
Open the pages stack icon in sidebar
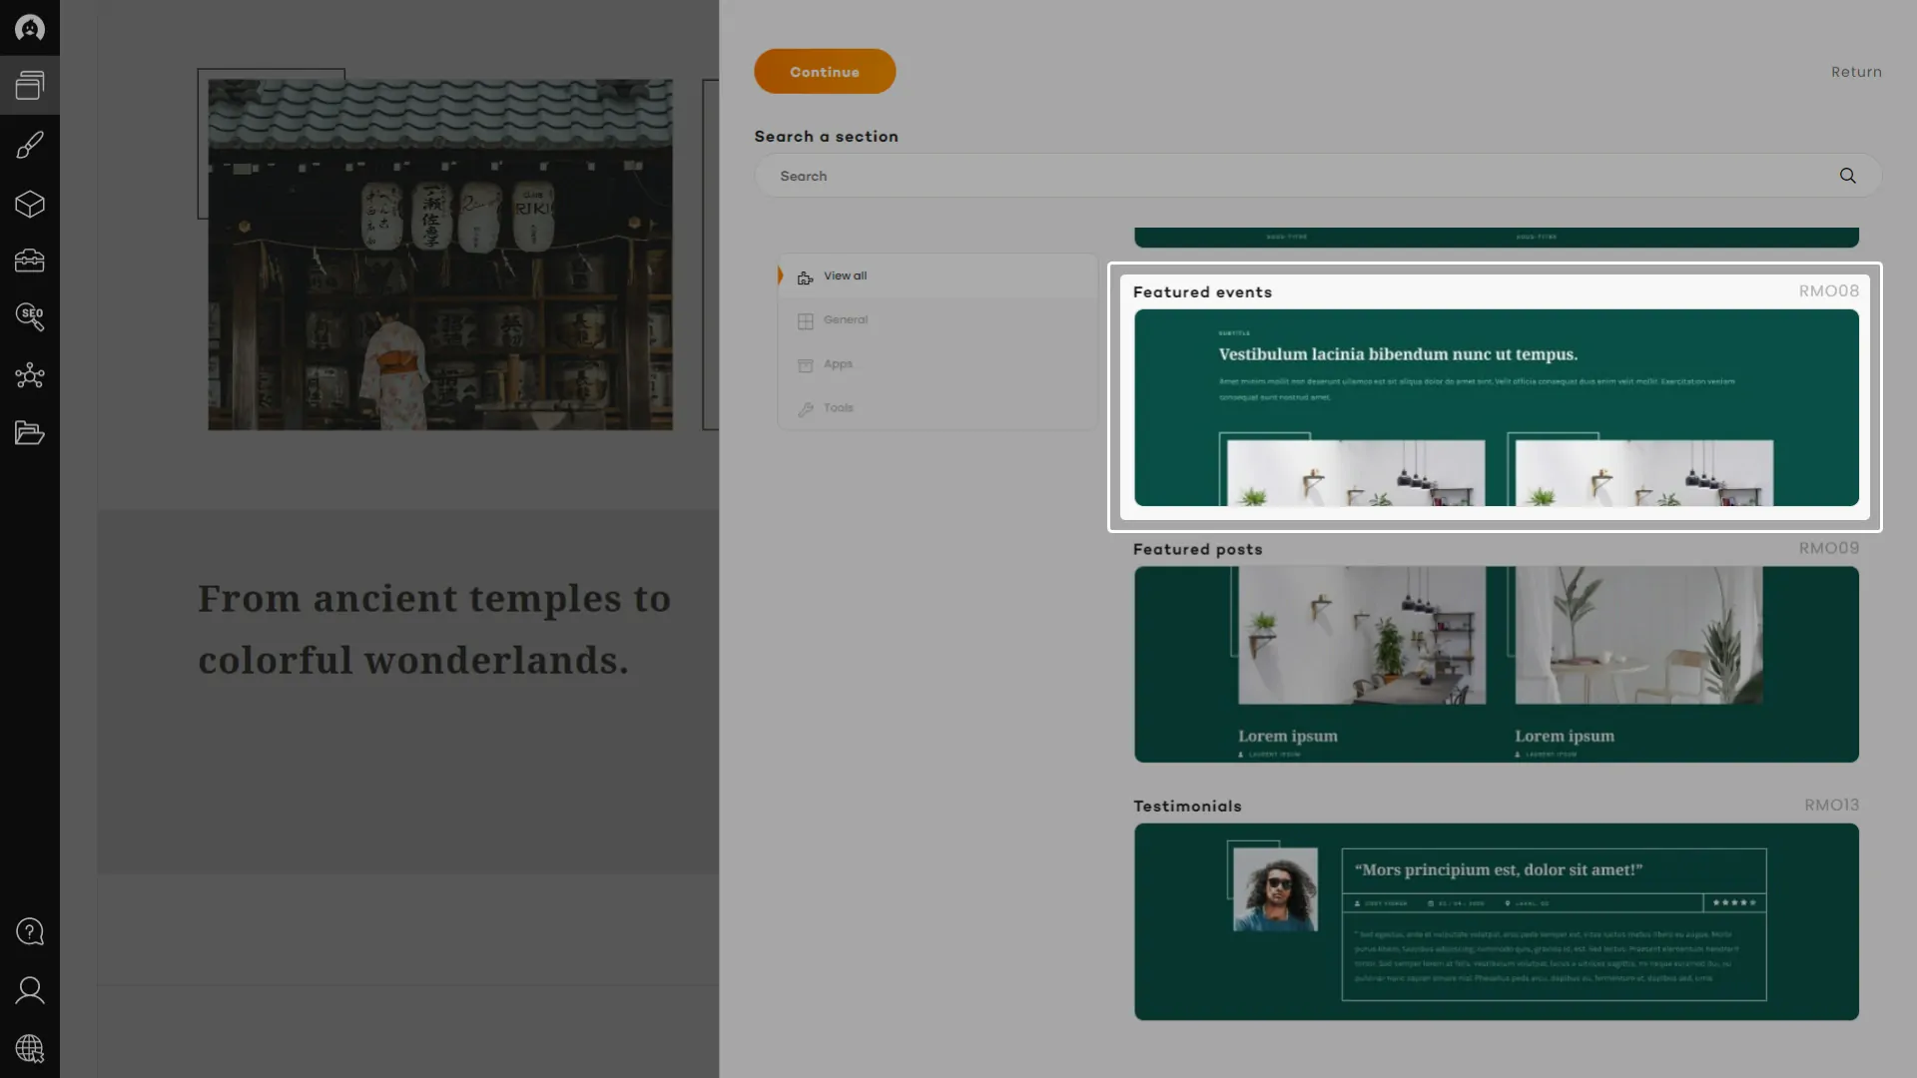[x=29, y=86]
